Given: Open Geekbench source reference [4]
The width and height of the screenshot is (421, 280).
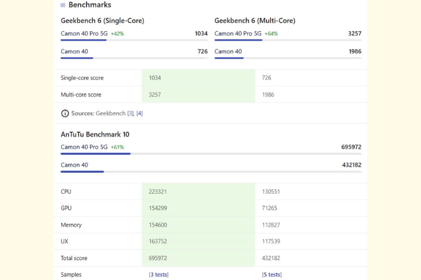Looking at the screenshot, I should pos(140,113).
